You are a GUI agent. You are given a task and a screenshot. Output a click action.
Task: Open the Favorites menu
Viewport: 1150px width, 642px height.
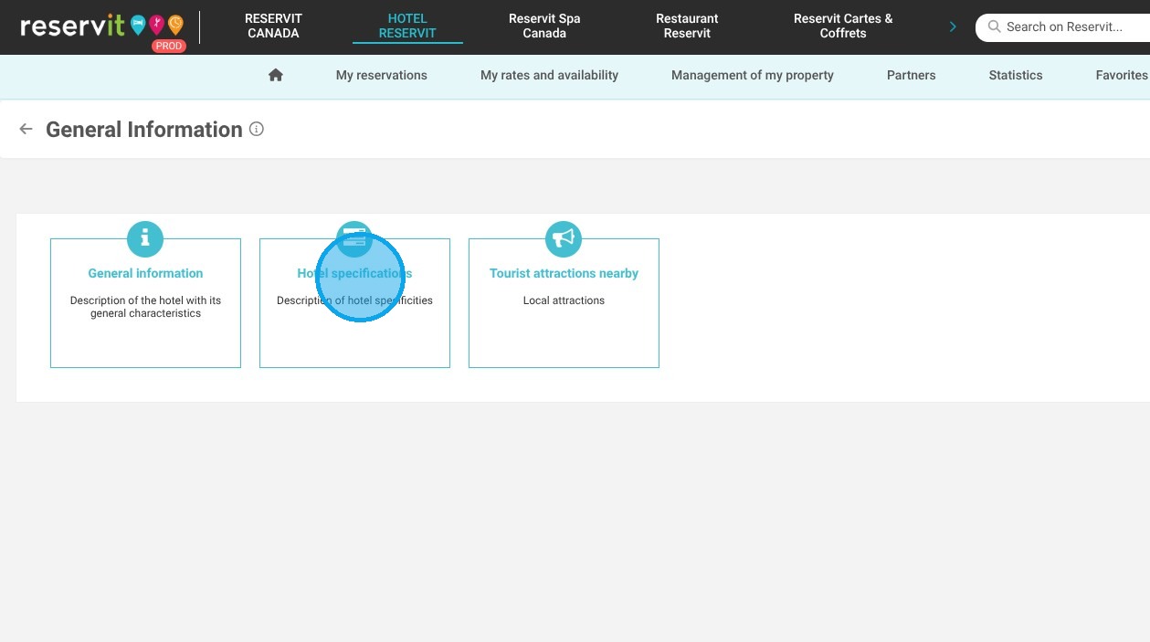[1122, 75]
